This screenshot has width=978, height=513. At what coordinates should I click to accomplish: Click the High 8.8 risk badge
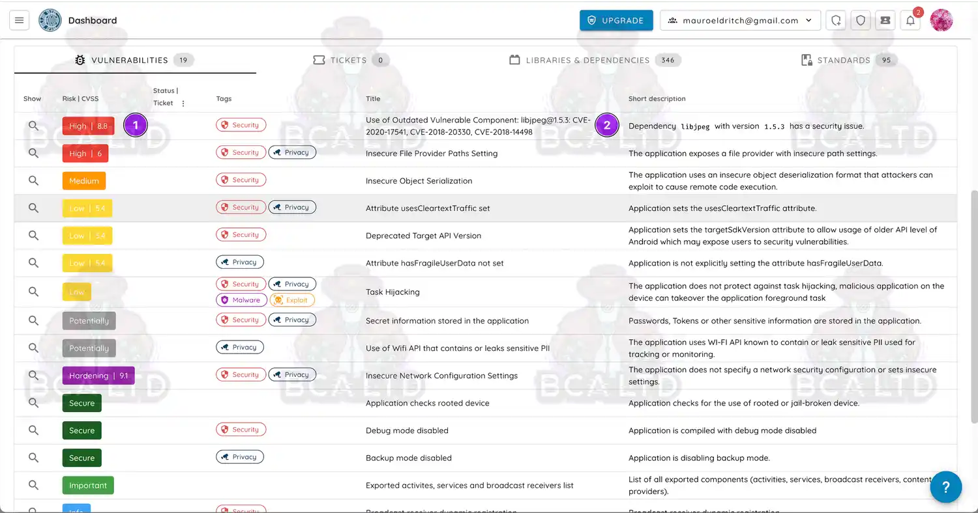88,125
